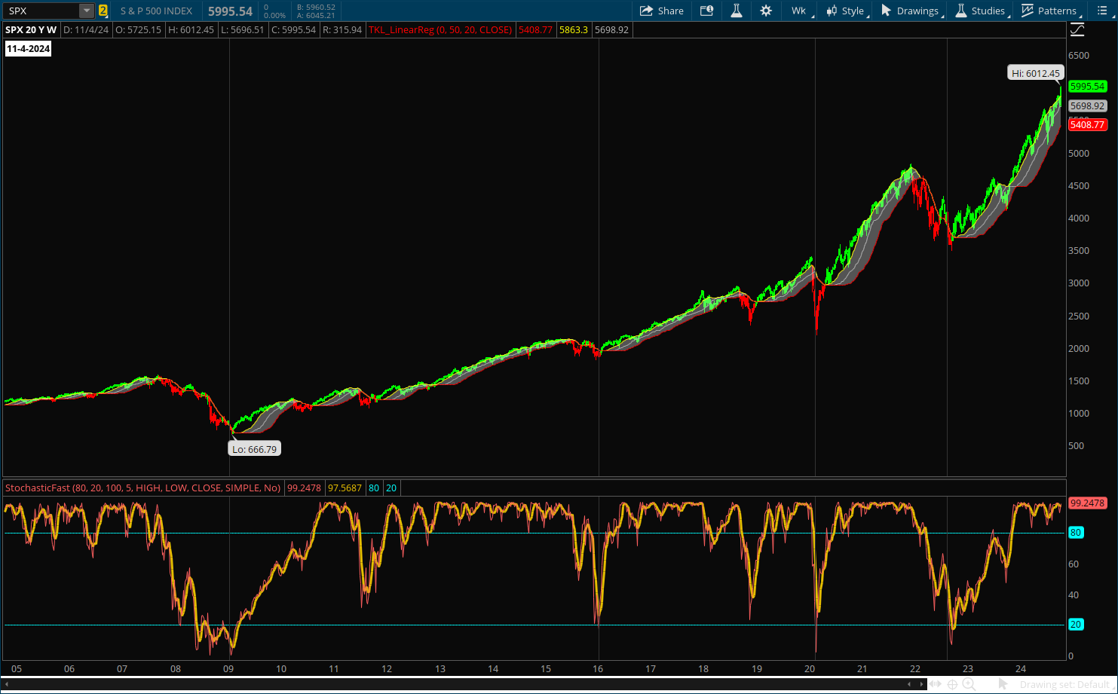Viewport: 1118px width, 694px height.
Task: Click the green 5995.54 last price bubble
Action: 1088,86
